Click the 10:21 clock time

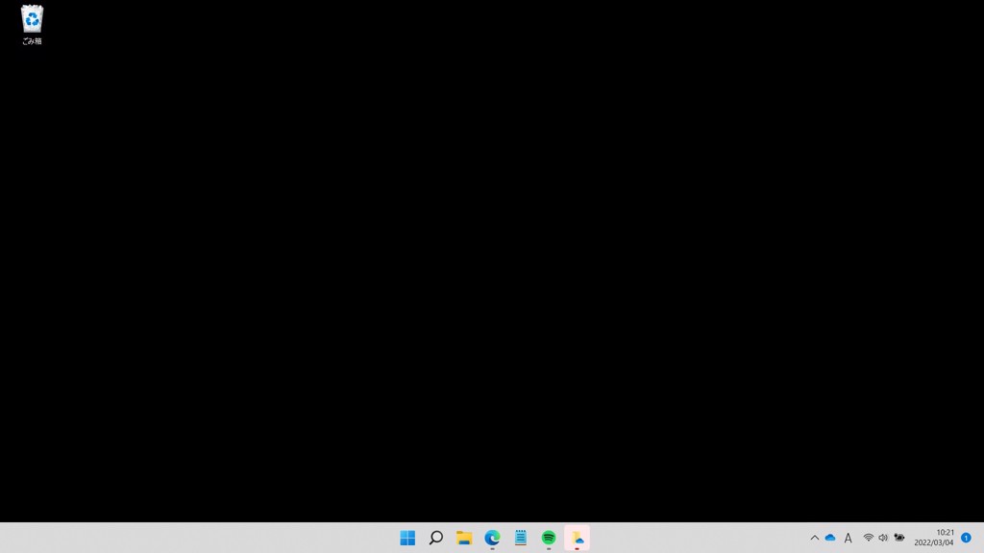point(945,532)
